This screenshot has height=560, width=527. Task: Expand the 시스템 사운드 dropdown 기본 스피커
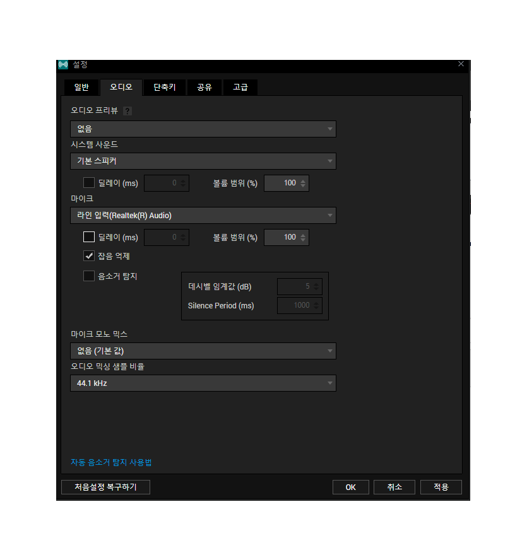[x=203, y=161]
